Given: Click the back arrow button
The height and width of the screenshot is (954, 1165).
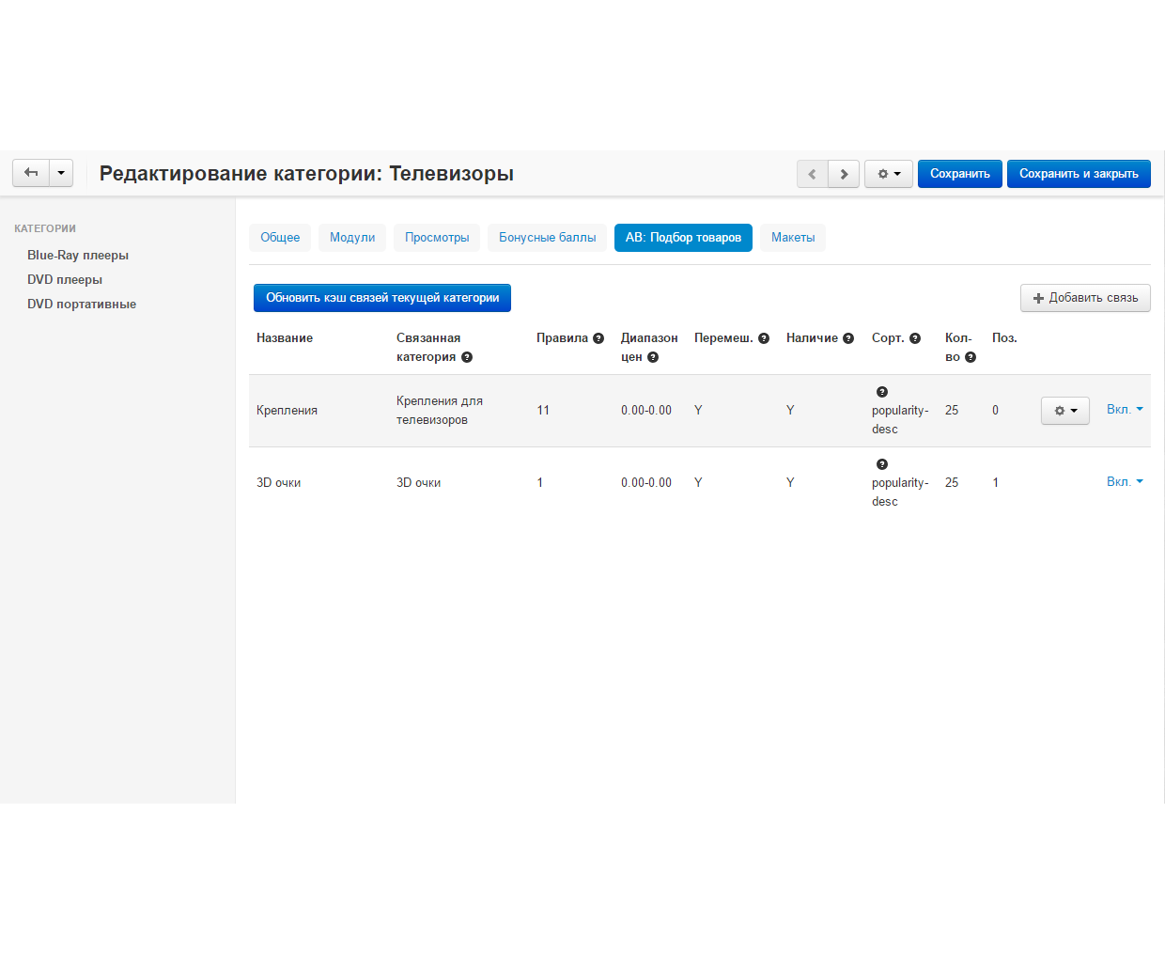Looking at the screenshot, I should coord(31,173).
